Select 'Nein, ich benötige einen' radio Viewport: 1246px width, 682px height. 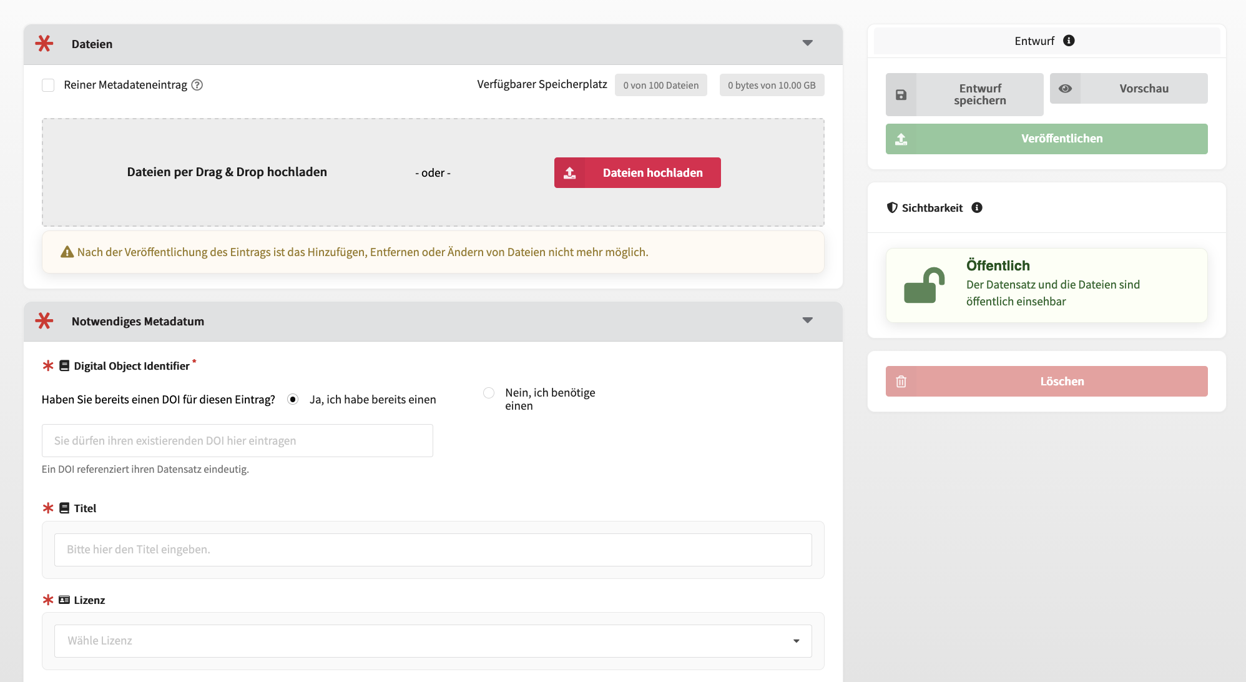coord(489,393)
